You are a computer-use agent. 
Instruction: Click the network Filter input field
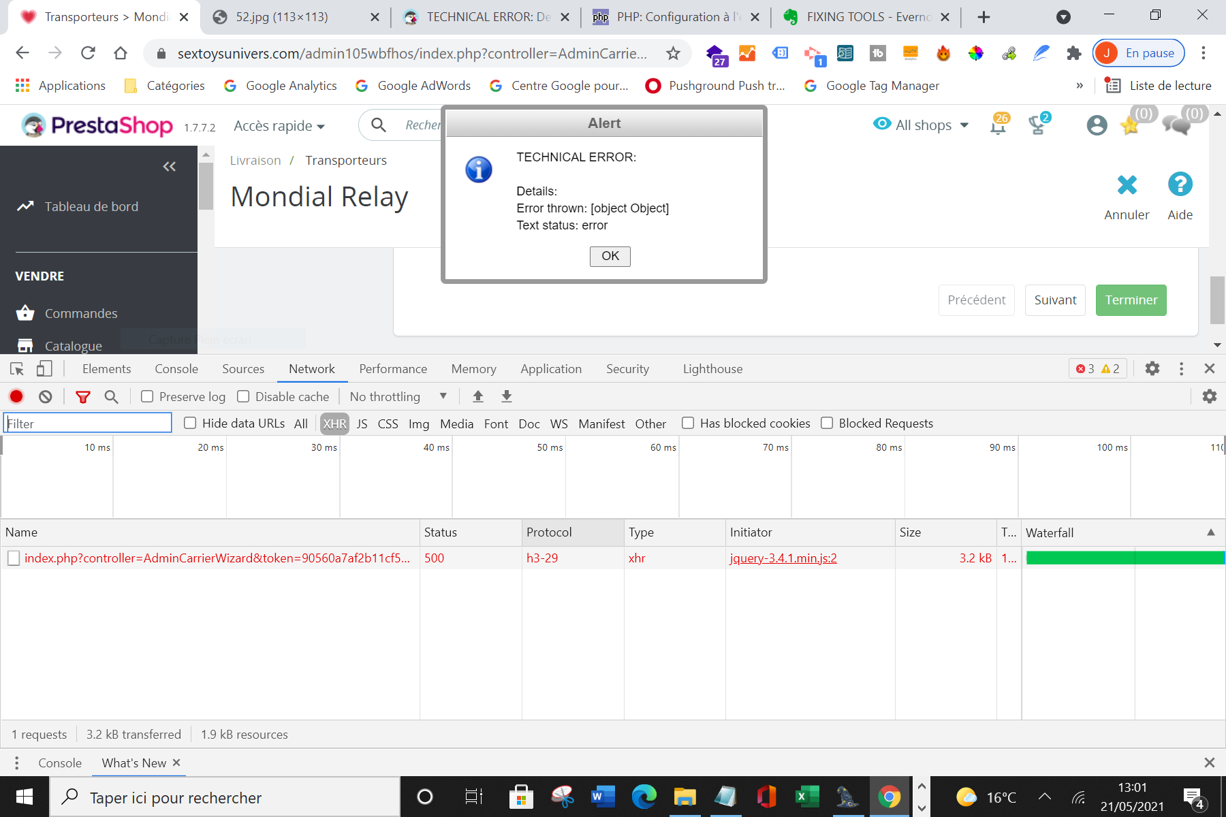(x=88, y=423)
